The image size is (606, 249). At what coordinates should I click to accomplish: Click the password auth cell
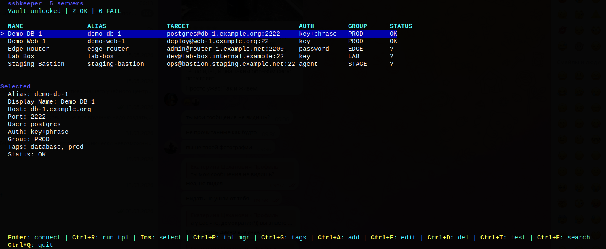pyautogui.click(x=314, y=49)
